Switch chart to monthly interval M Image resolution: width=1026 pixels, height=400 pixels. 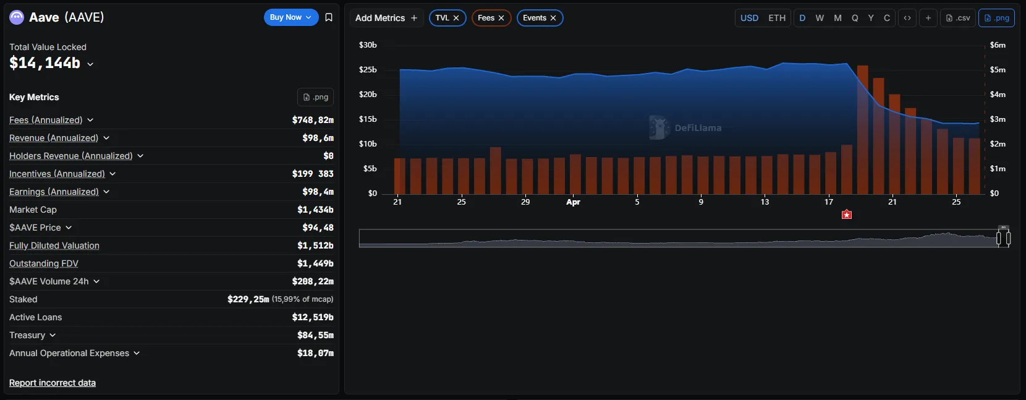(837, 18)
